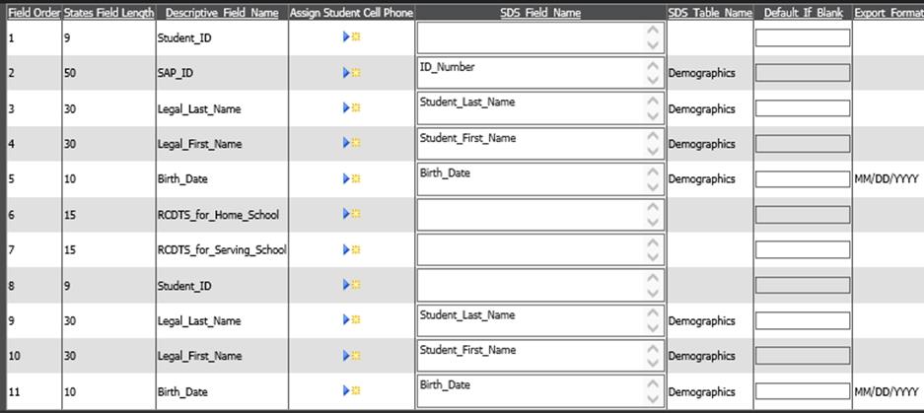Click assign icon in row 11 Birth_Date

tap(352, 391)
